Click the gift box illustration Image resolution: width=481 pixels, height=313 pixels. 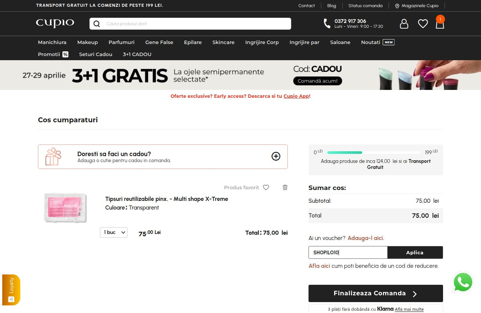[x=53, y=156]
